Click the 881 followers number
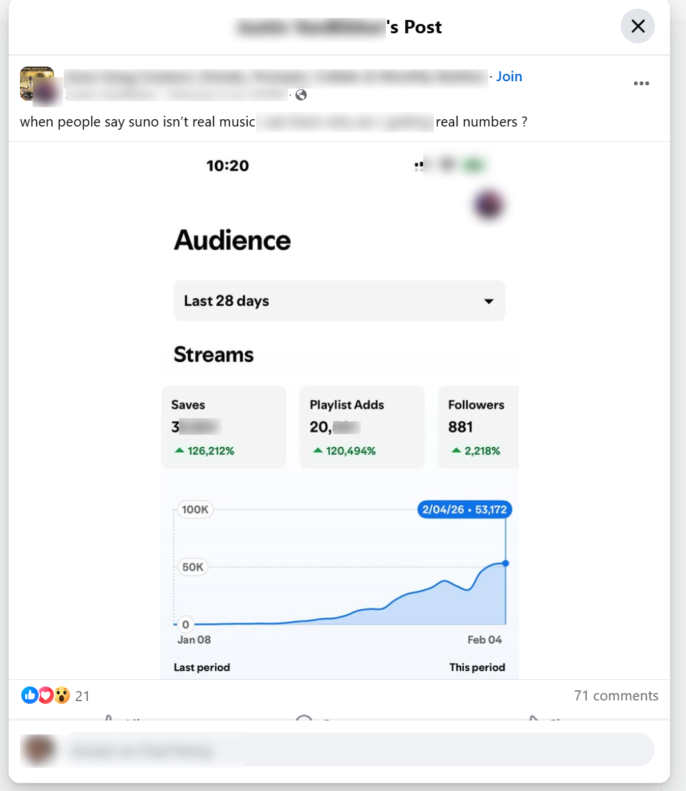This screenshot has height=791, width=686. 460,427
